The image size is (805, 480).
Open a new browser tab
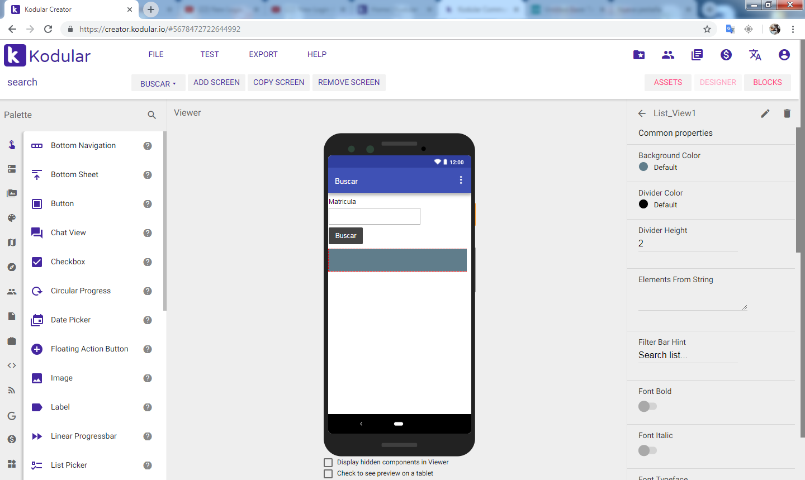pyautogui.click(x=151, y=9)
